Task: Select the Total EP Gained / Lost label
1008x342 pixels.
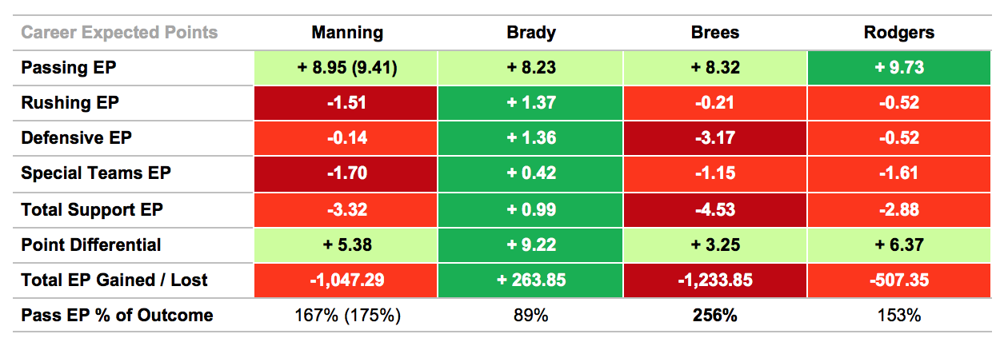Action: point(114,280)
